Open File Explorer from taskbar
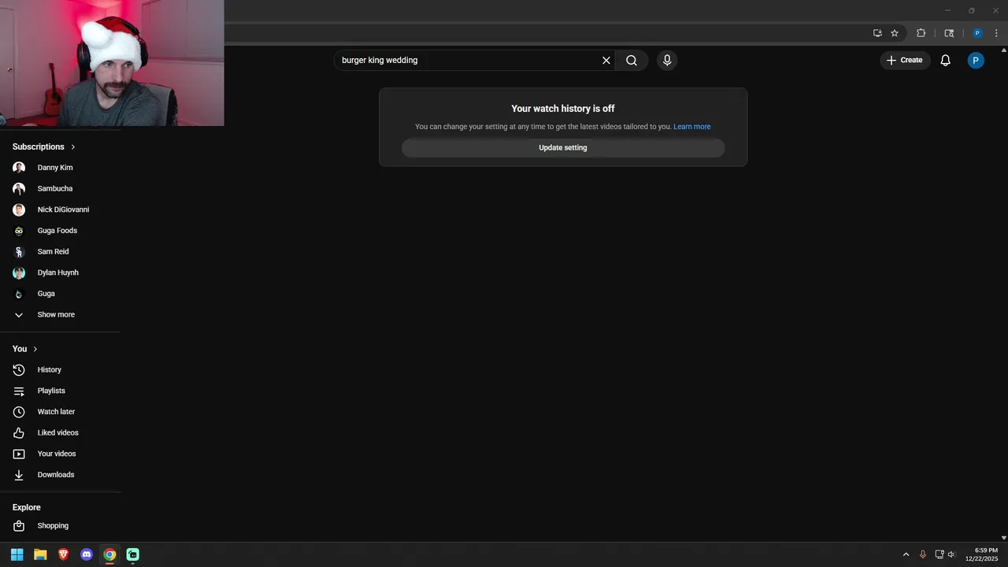Image resolution: width=1008 pixels, height=567 pixels. [x=40, y=554]
